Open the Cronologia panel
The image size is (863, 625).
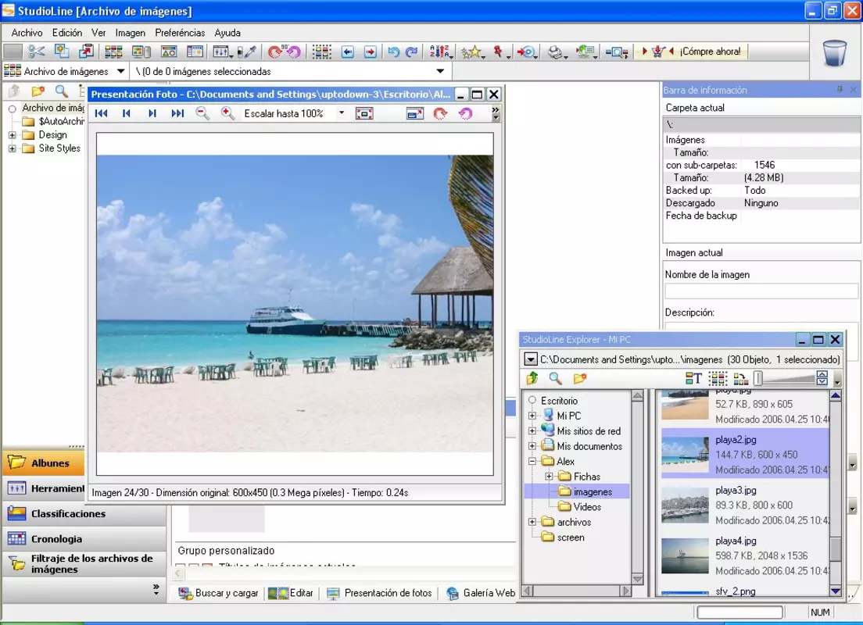(84, 539)
